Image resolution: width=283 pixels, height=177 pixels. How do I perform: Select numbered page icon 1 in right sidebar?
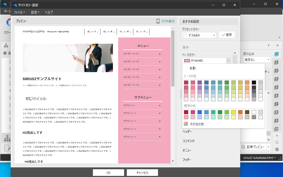[x=276, y=54]
